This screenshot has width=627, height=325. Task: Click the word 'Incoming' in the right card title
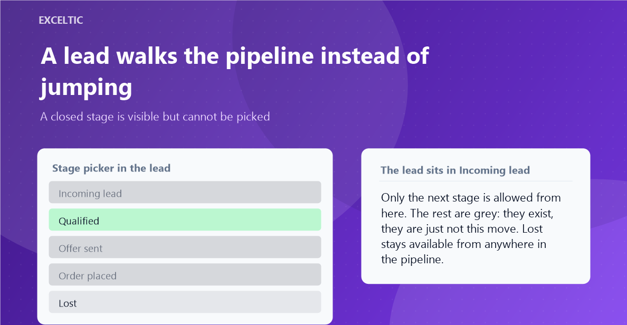tap(482, 170)
